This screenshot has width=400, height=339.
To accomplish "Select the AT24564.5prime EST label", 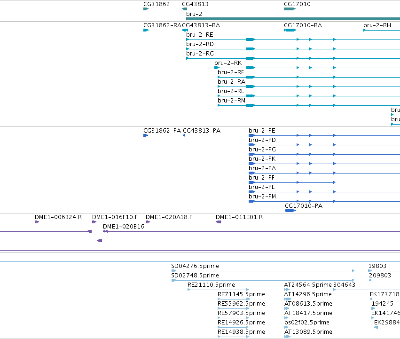I will coord(308,285).
